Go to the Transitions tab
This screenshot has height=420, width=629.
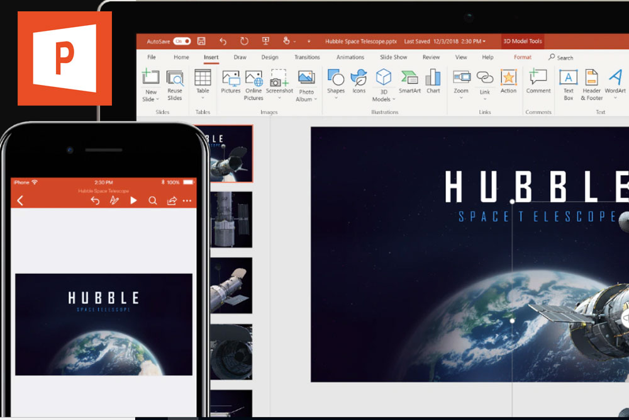pos(308,57)
